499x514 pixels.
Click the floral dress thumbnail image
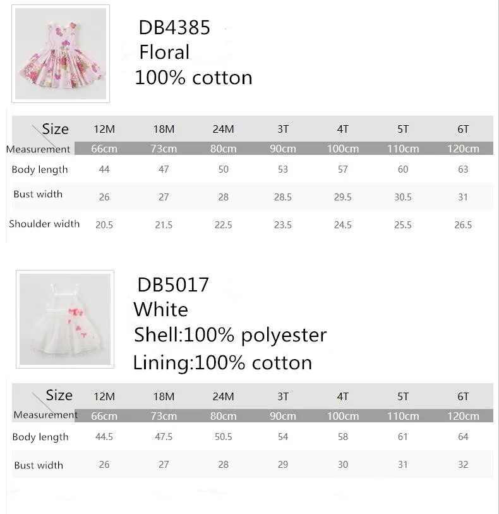point(60,54)
